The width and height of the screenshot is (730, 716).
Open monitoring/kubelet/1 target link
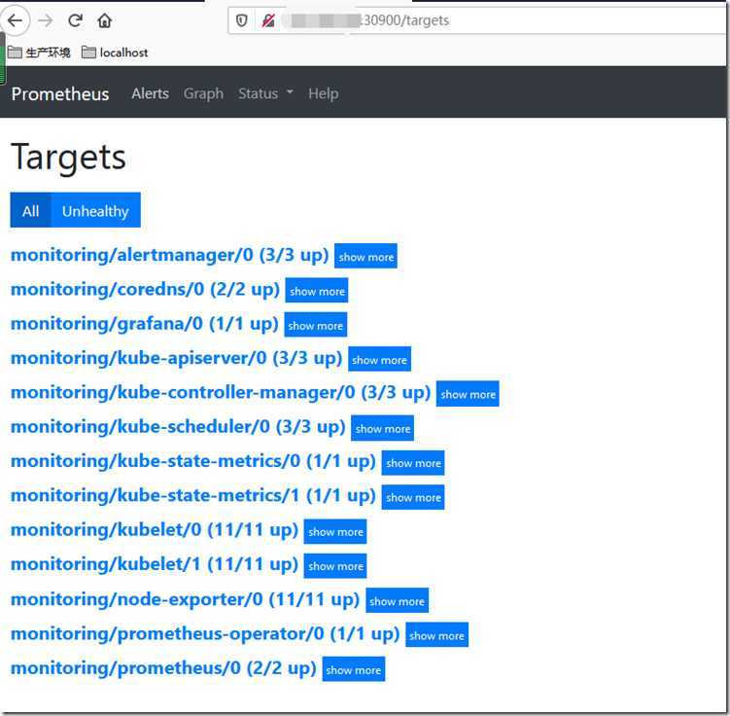(155, 565)
